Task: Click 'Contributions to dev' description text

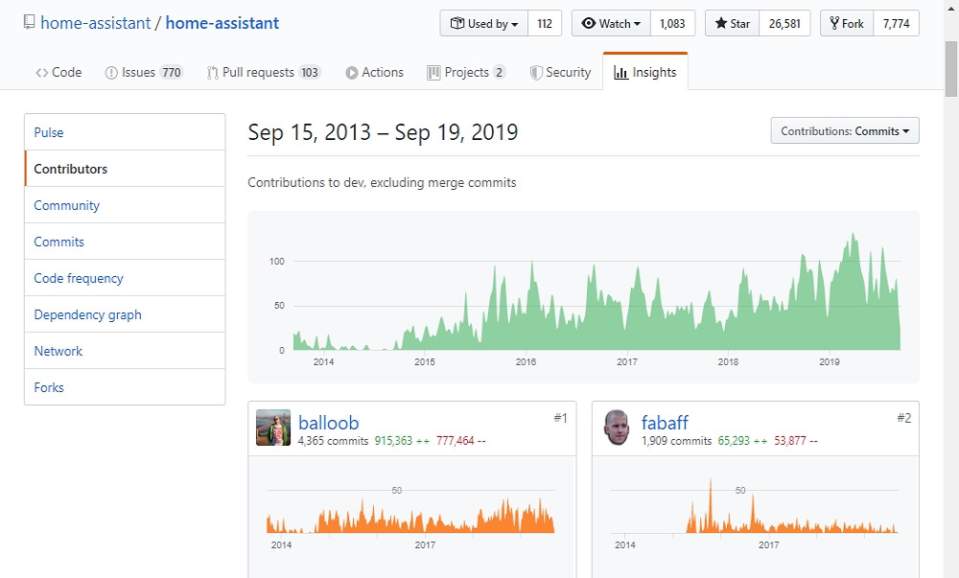Action: [382, 183]
